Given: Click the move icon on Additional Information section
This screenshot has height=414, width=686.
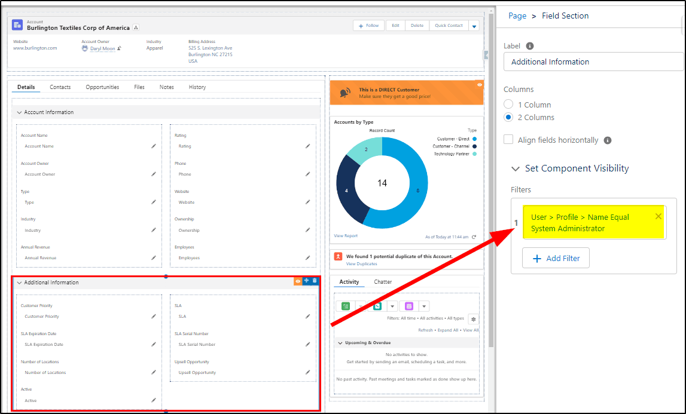Looking at the screenshot, I should [306, 281].
